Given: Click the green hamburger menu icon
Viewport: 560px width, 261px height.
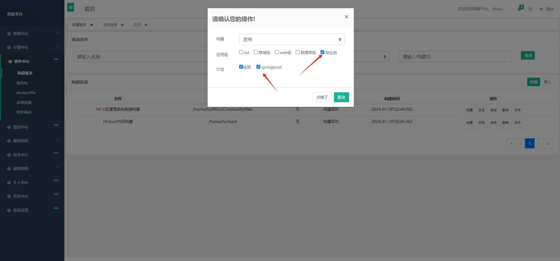Looking at the screenshot, I should pos(70,8).
